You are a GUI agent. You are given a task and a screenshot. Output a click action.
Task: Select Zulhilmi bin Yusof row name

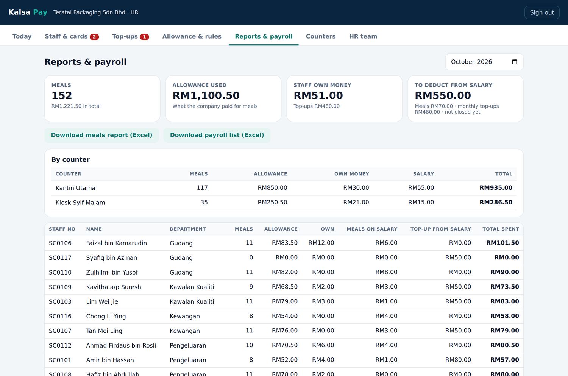point(112,272)
